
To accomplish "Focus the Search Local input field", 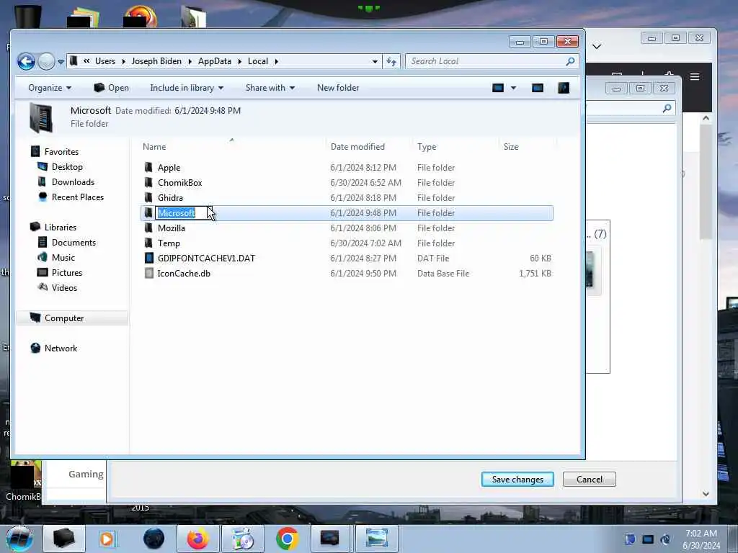I will tap(487, 61).
